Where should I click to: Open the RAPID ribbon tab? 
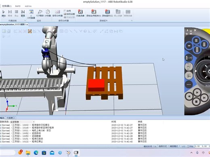pyautogui.click(x=18, y=6)
